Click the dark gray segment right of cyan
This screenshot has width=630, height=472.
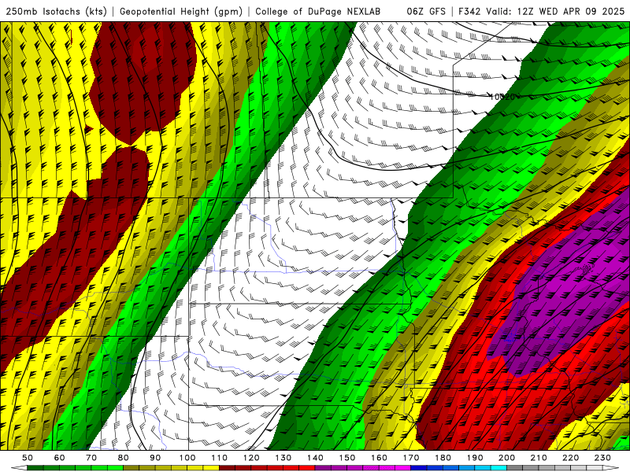pyautogui.click(x=515, y=467)
